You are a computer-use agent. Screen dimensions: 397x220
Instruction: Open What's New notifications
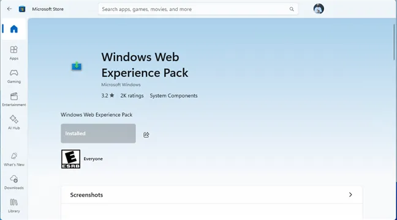(14, 159)
